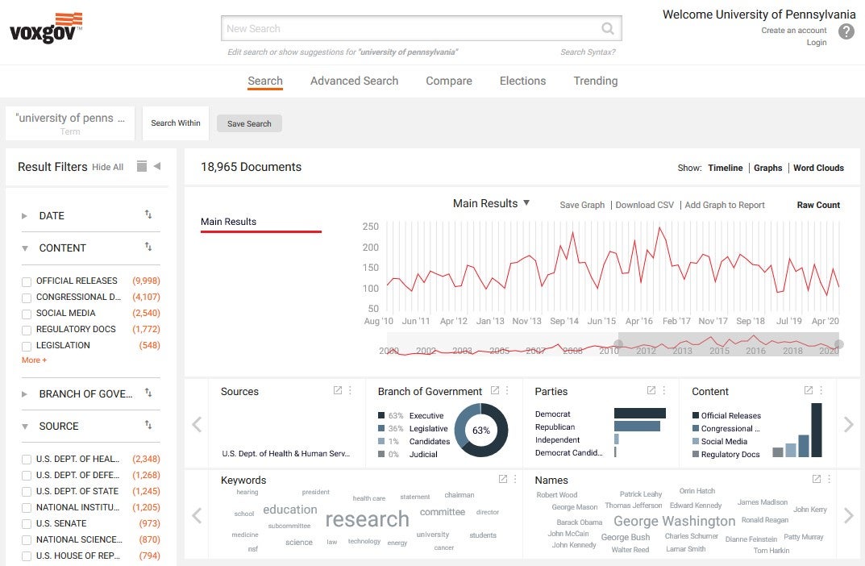Click Add Graph to Report link
This screenshot has height=566, width=865.
725,205
